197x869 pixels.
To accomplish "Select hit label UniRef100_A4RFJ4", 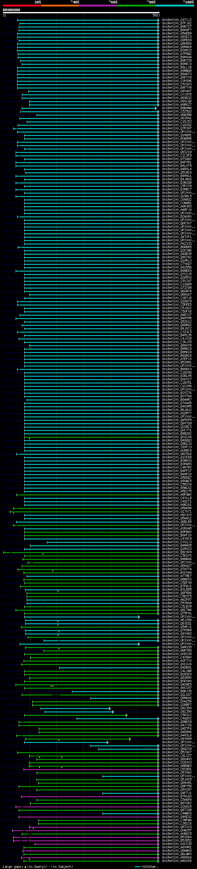I will (x=177, y=210).
